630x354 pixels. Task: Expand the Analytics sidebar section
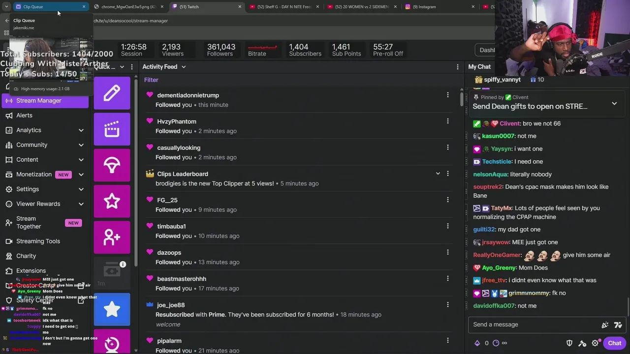click(x=81, y=130)
